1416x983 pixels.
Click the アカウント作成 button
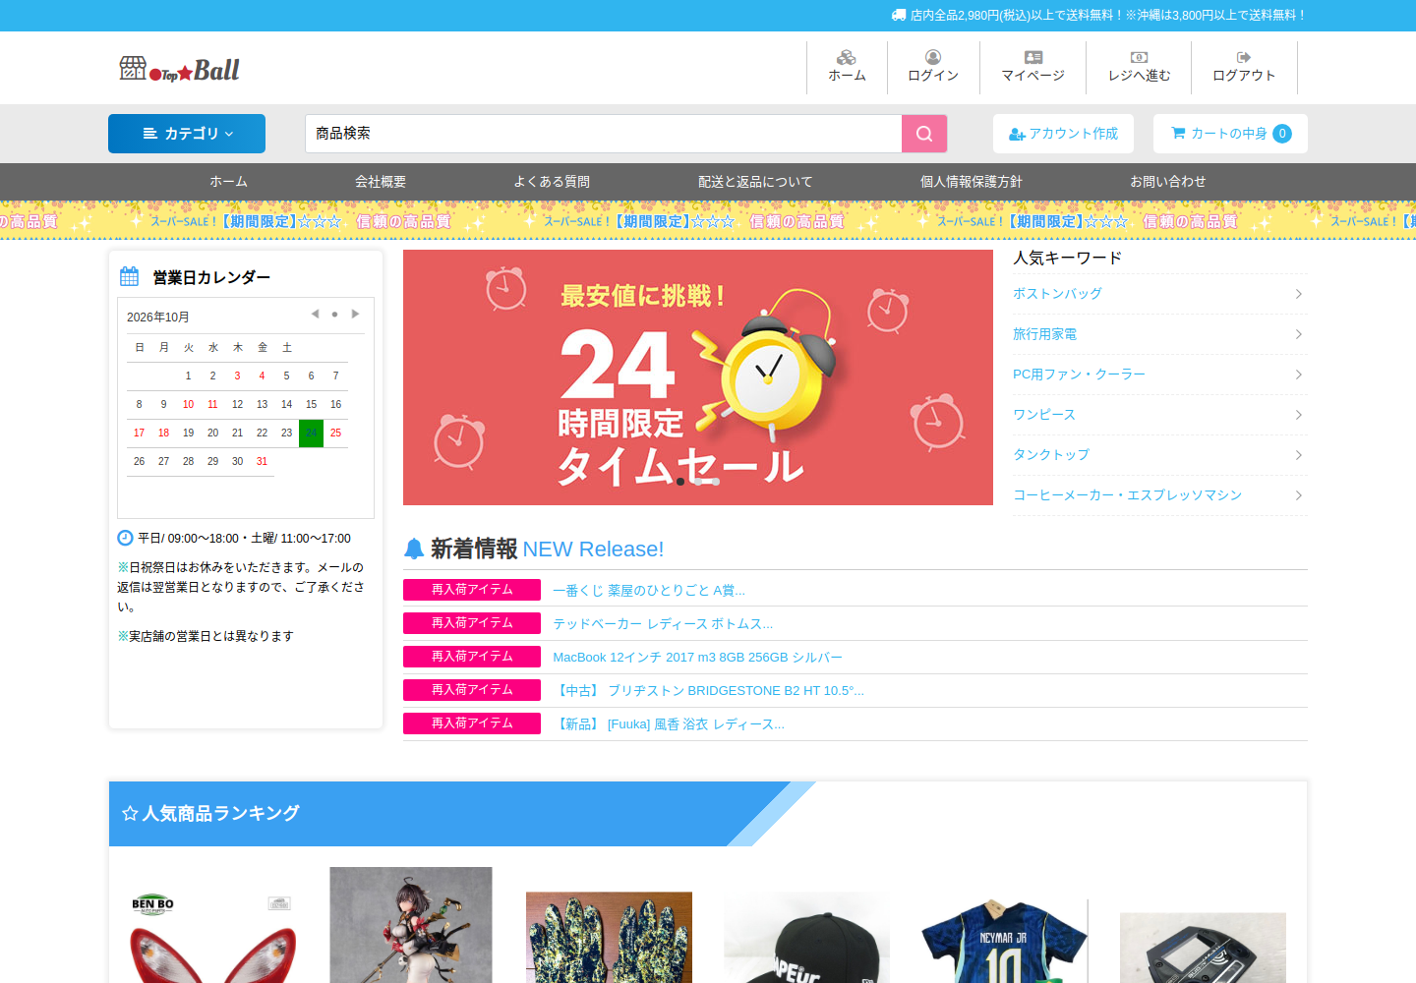coord(1063,134)
